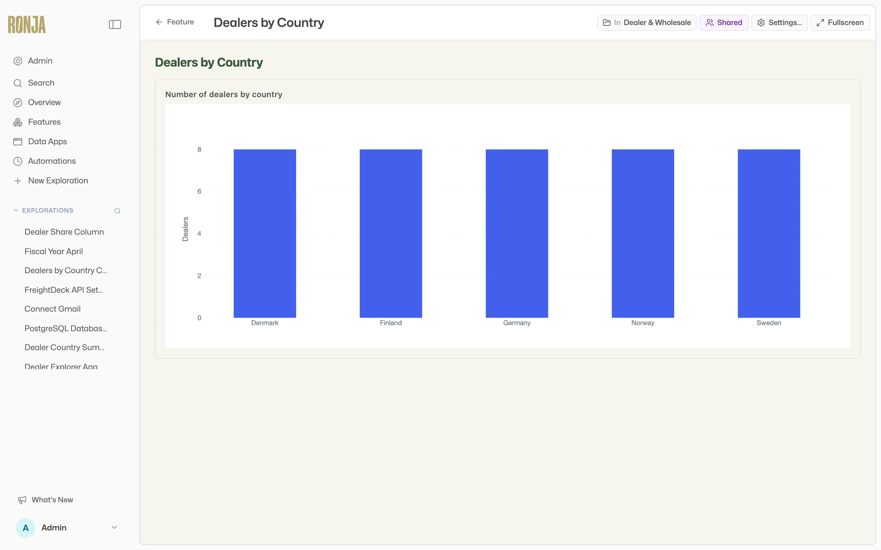The height and width of the screenshot is (550, 881).
Task: Click the Explorations header label
Action: [47, 210]
